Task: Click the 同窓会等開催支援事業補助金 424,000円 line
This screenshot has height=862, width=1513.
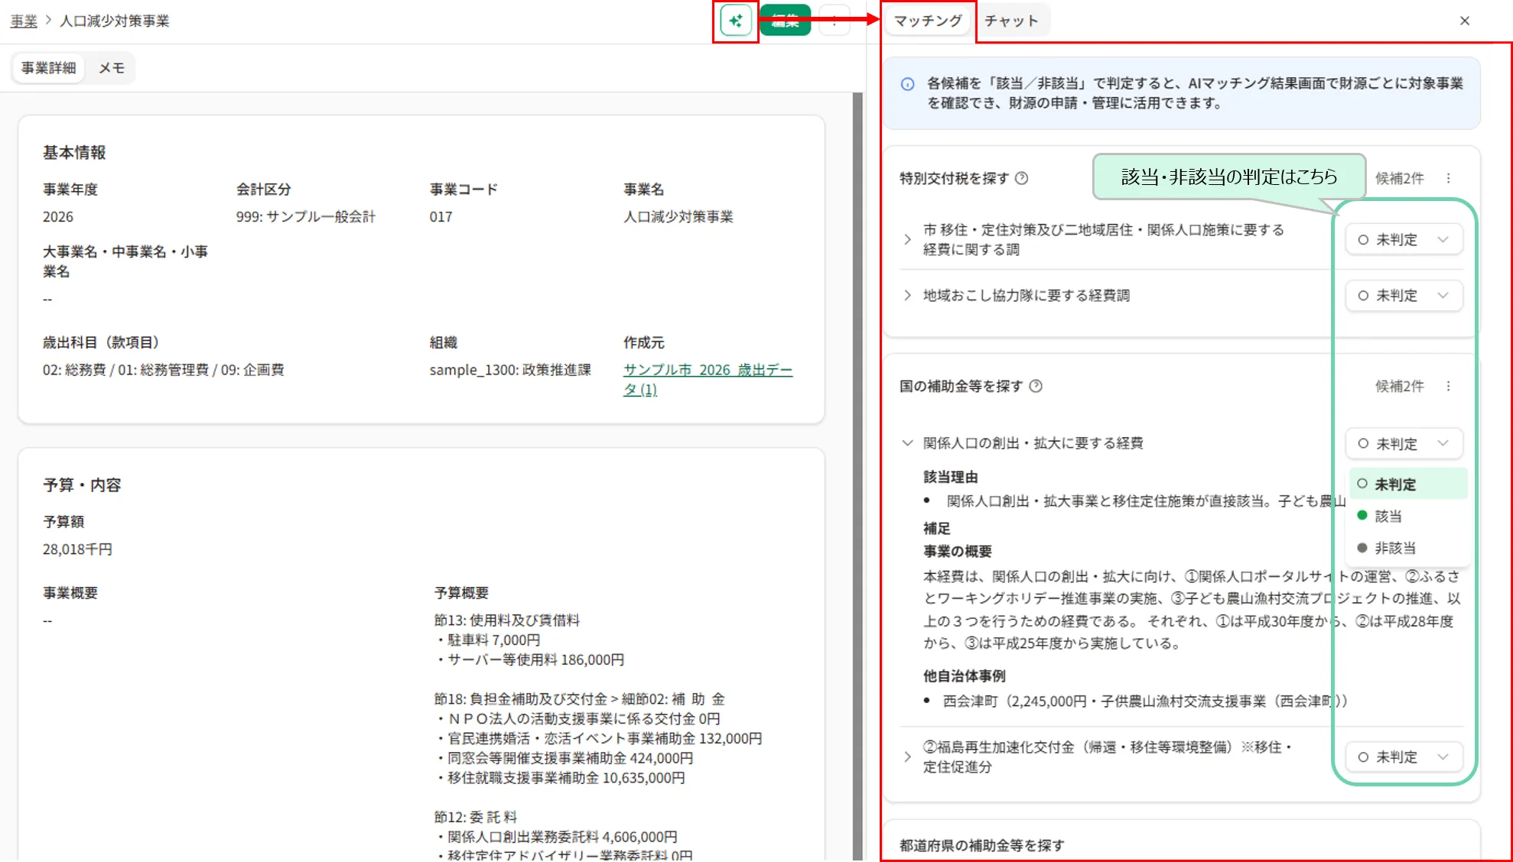Action: point(565,758)
